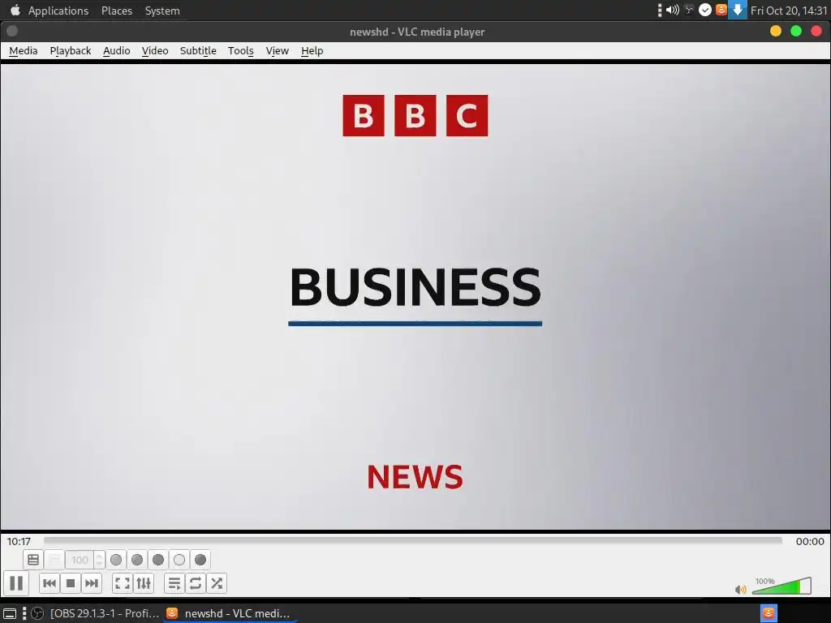Click the VLC cone tray icon

(721, 10)
